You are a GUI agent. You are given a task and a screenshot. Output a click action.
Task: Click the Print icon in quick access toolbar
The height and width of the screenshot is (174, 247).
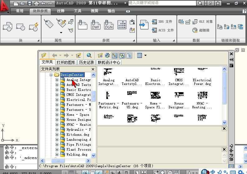36,3
